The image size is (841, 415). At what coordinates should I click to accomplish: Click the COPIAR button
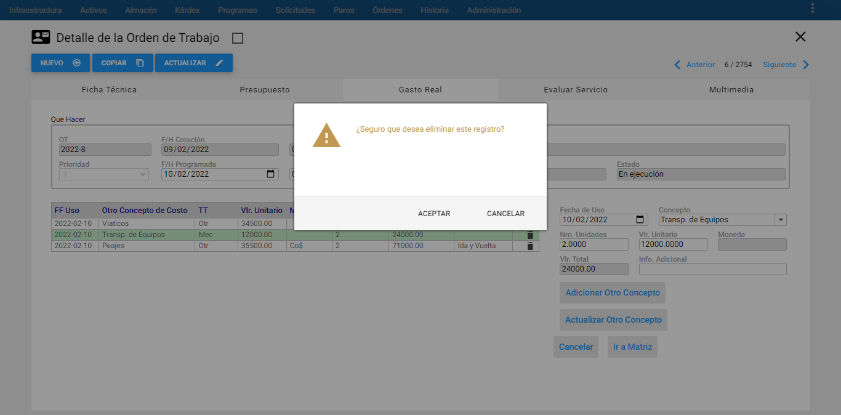[x=123, y=63]
